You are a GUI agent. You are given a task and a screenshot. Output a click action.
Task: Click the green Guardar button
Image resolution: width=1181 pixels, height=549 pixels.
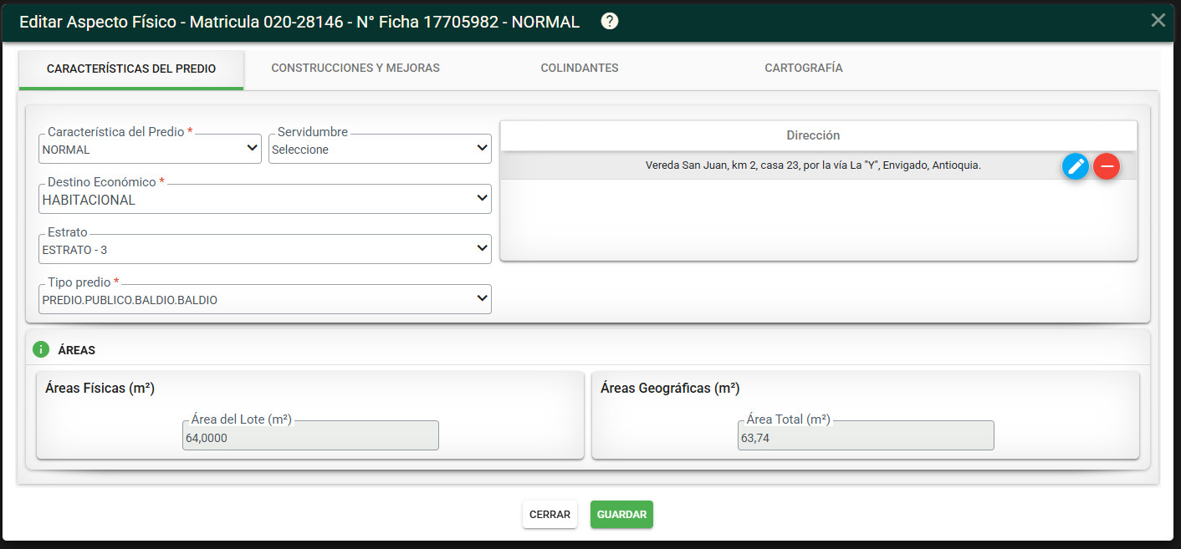(x=621, y=515)
